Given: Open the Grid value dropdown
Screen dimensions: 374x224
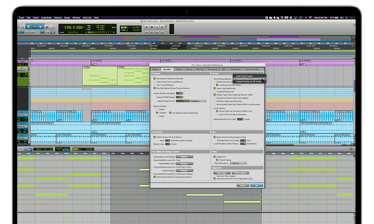Looking at the screenshot, I should pos(140,27).
